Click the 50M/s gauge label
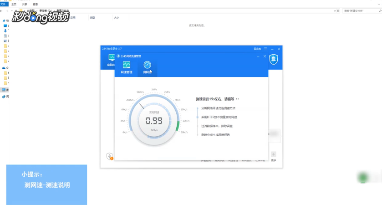 tap(184, 133)
